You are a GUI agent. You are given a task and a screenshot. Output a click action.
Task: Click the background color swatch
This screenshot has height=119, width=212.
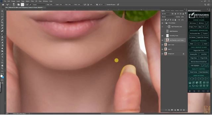point(3,77)
